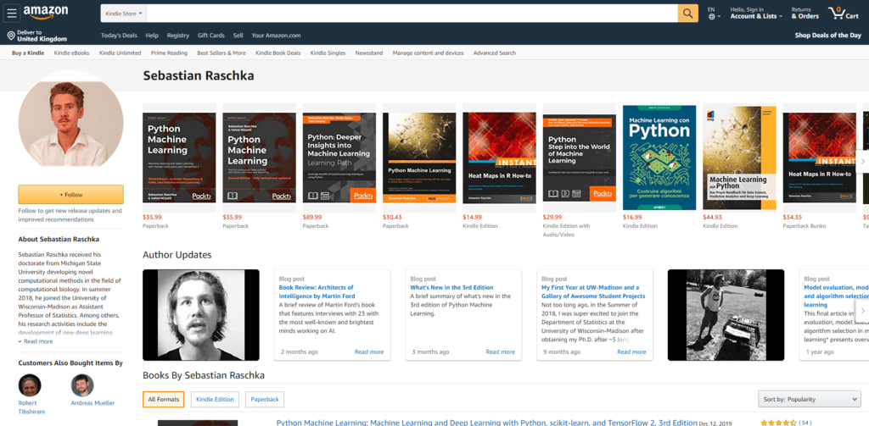Image resolution: width=869 pixels, height=426 pixels.
Task: Click the orange search magnifier button
Action: coord(687,14)
